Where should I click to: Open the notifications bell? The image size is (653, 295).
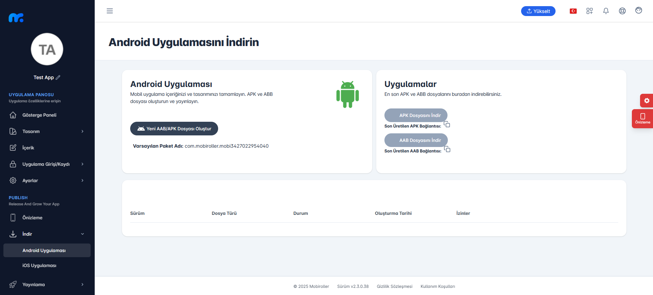pyautogui.click(x=606, y=11)
